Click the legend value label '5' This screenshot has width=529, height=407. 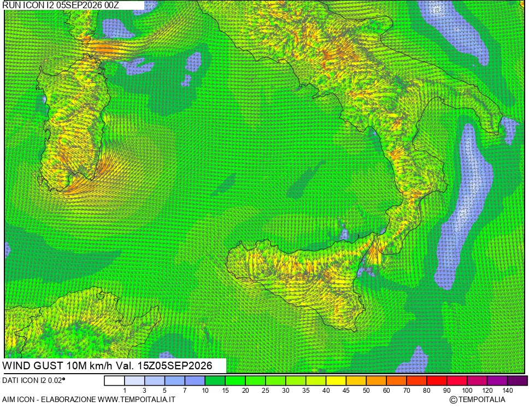click(x=164, y=391)
